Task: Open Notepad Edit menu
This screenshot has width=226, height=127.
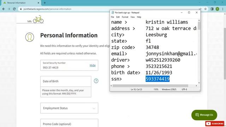Action: [x=118, y=17]
